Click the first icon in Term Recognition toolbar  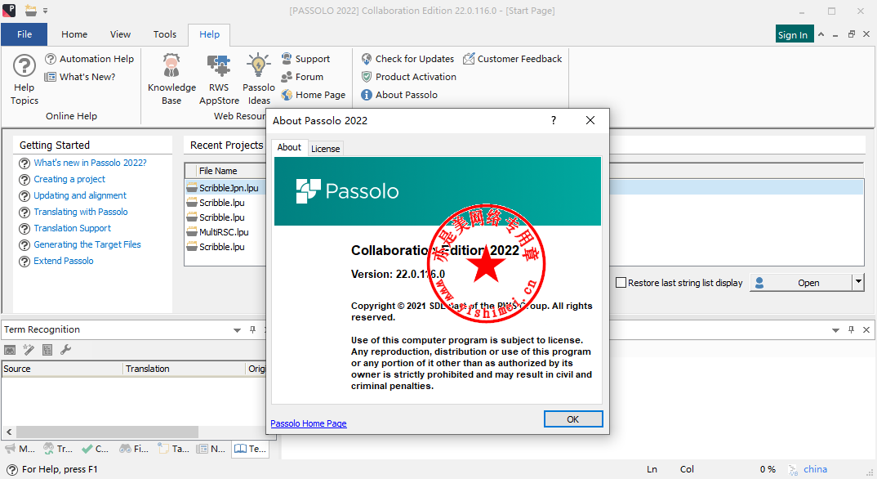point(10,351)
